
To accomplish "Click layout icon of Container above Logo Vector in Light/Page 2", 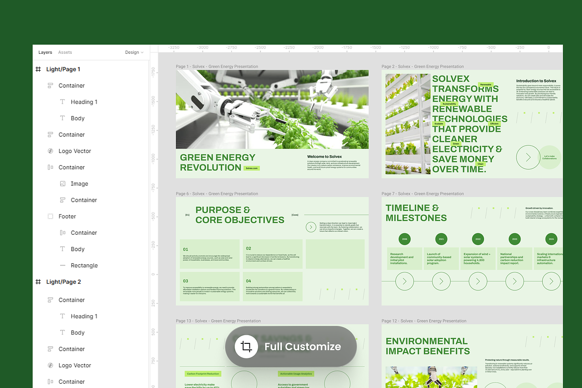I will click(x=50, y=349).
